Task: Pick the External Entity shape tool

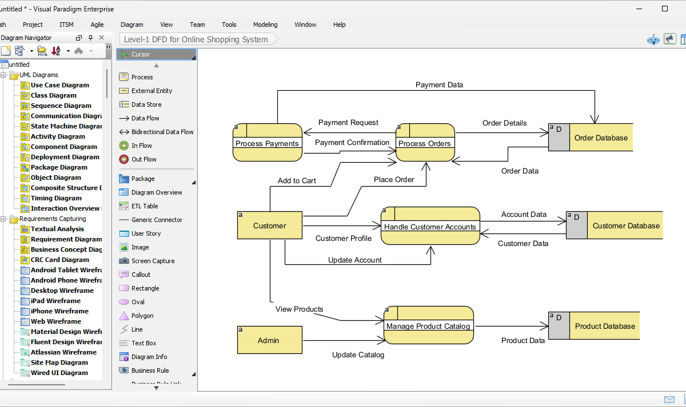Action: (x=151, y=91)
